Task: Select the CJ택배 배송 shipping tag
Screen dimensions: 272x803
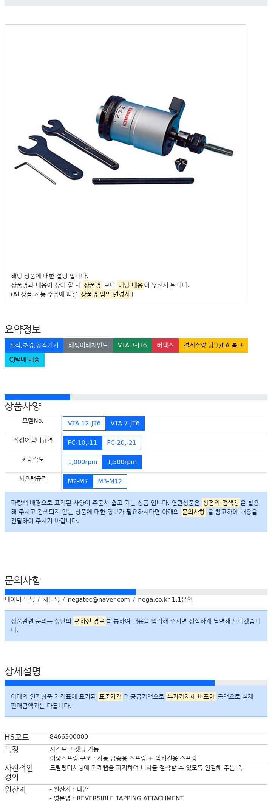Action: pos(25,360)
